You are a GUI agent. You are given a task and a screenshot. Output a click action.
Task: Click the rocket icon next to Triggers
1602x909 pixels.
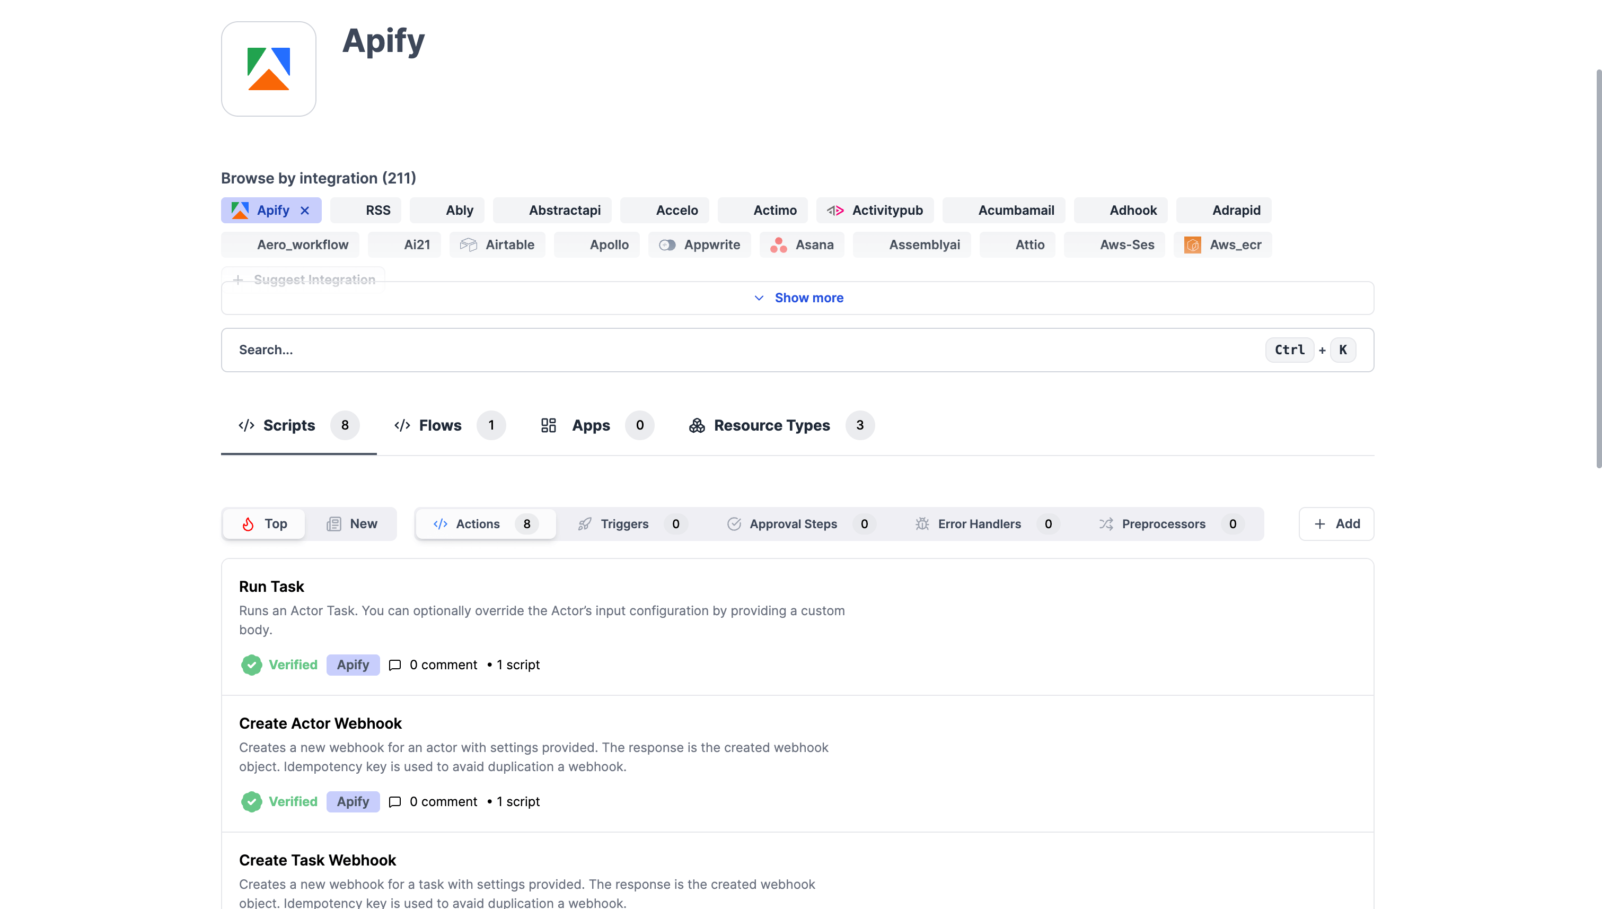point(585,524)
